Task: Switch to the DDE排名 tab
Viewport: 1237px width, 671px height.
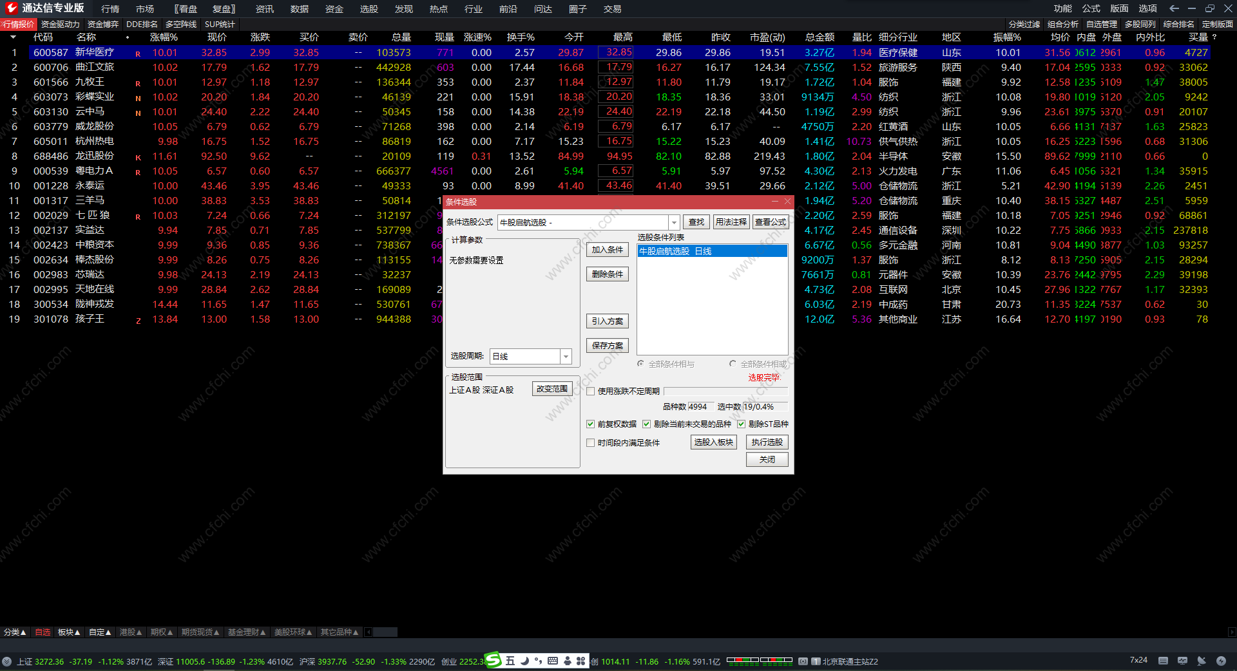Action: click(x=142, y=24)
